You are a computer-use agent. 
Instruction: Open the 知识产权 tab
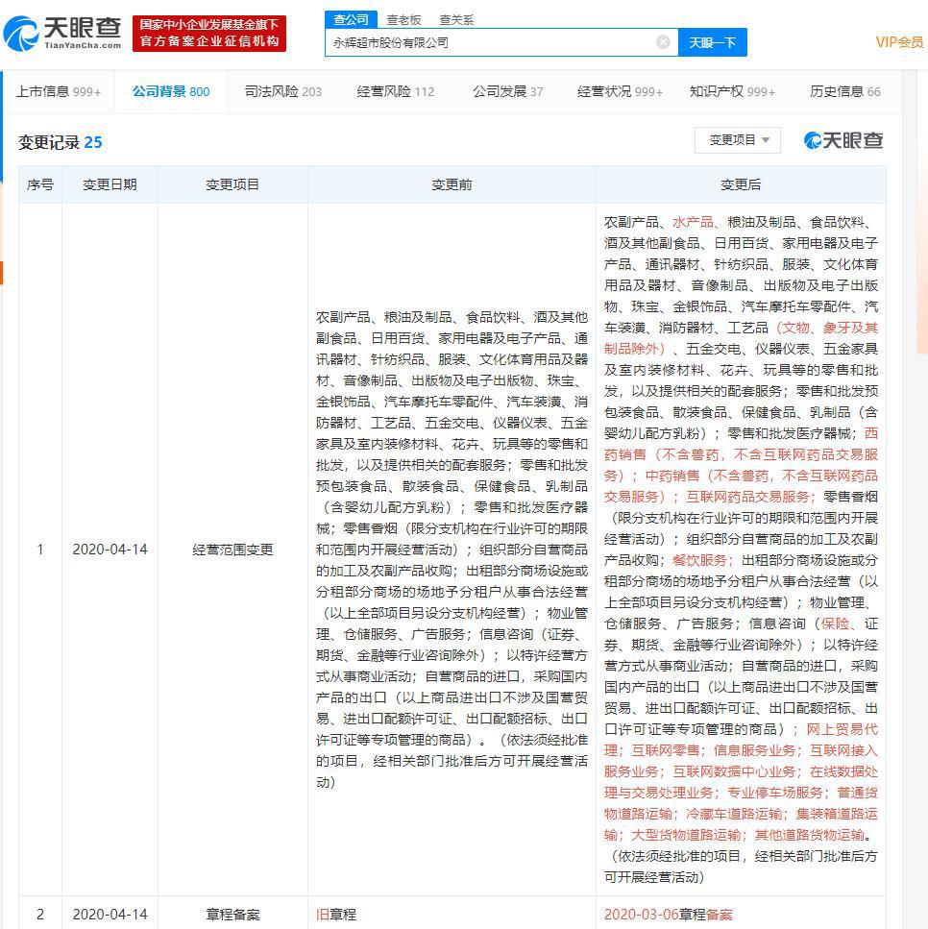click(x=732, y=92)
